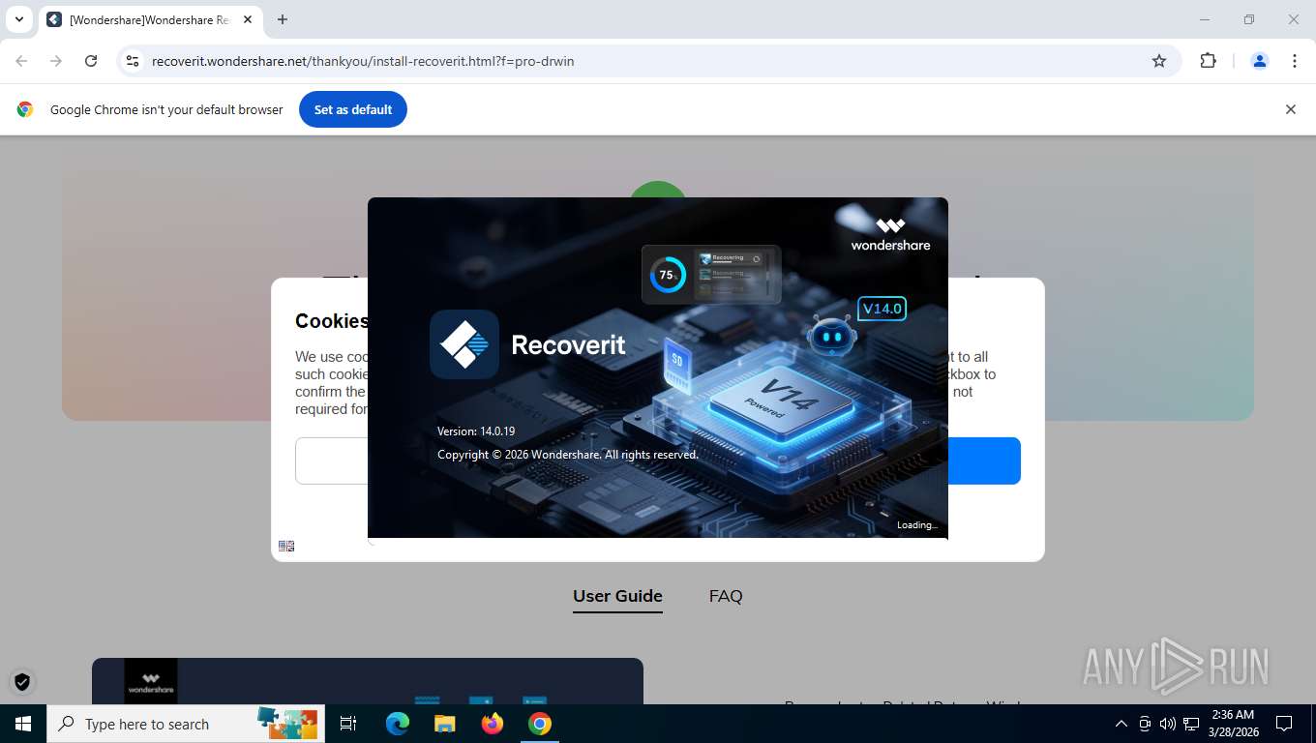Click the shield privacy badge icon
The height and width of the screenshot is (743, 1316).
pos(22,682)
